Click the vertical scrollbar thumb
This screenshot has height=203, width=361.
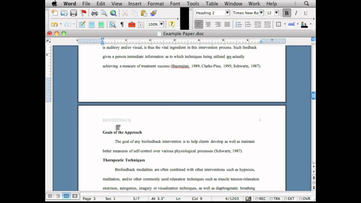click(x=313, y=96)
